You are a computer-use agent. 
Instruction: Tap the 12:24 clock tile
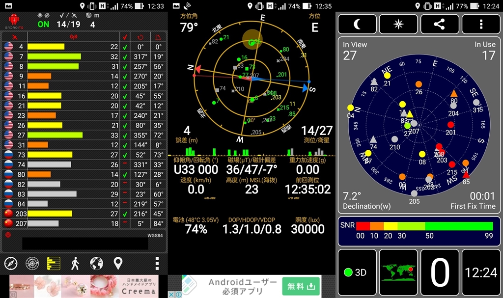coord(481,272)
